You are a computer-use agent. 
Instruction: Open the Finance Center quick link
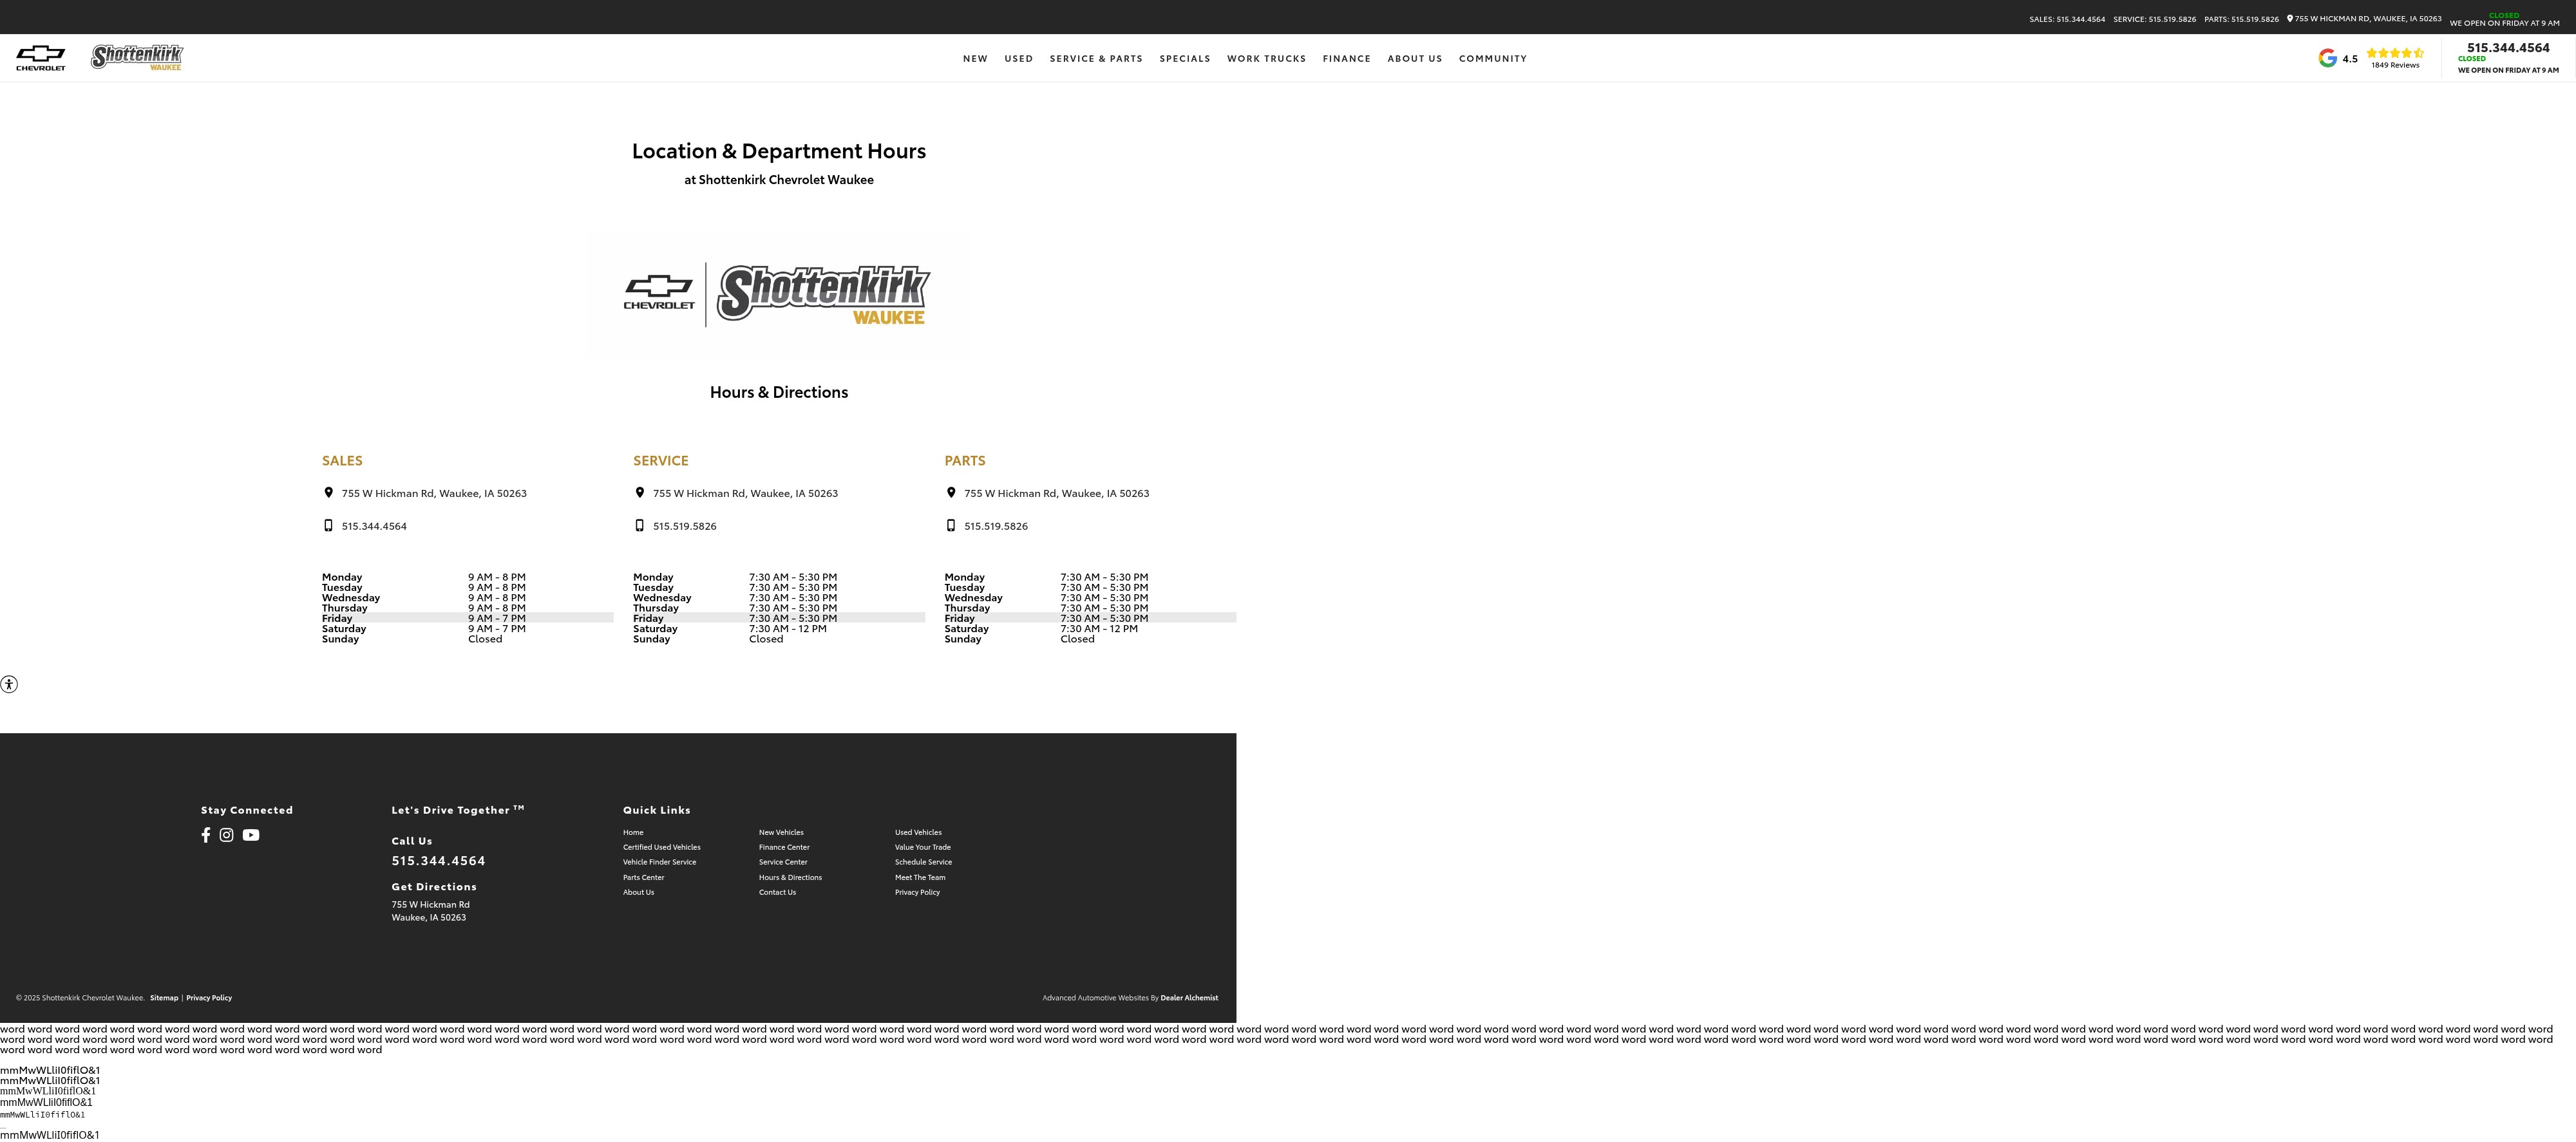[784, 847]
